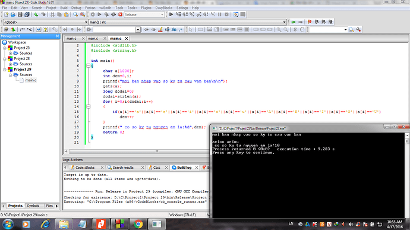Collapse the for-loop fold marker at line 14
This screenshot has width=410, height=230.
pos(89,106)
